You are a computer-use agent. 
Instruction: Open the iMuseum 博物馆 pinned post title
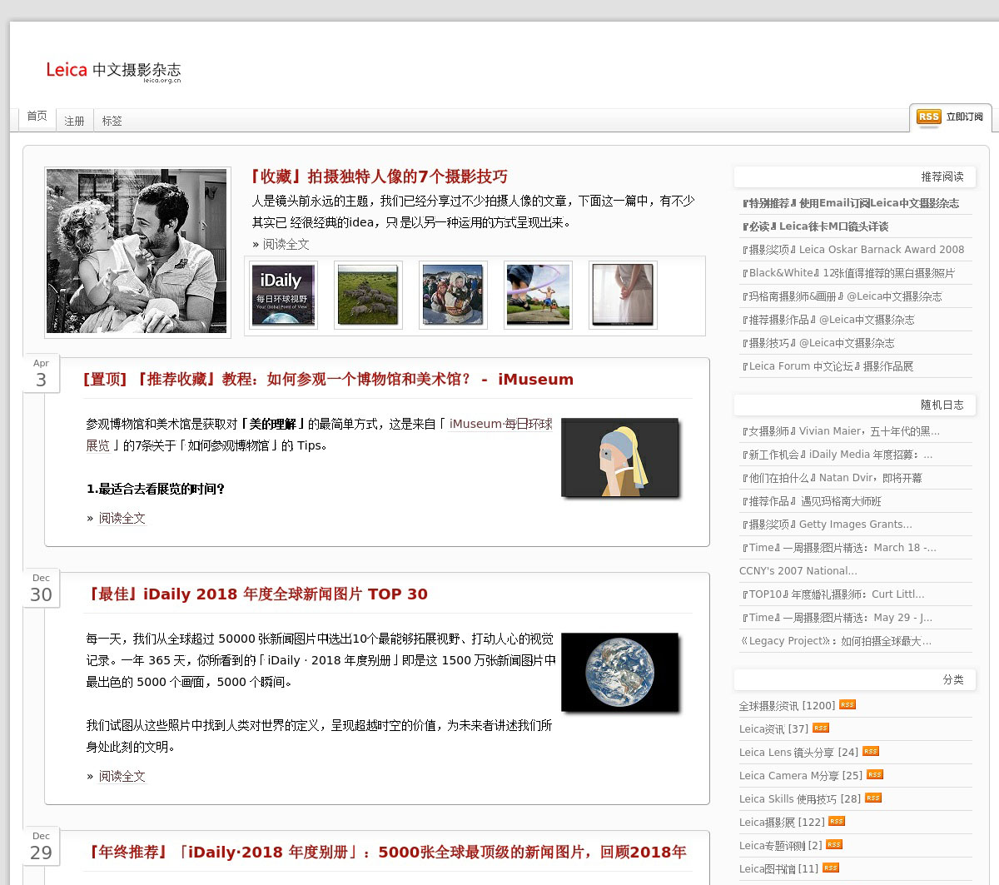click(x=328, y=380)
